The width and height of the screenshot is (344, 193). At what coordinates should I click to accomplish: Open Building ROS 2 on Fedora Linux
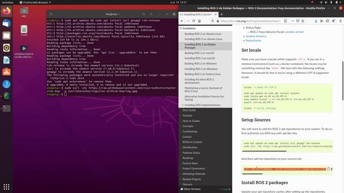[x=202, y=74]
